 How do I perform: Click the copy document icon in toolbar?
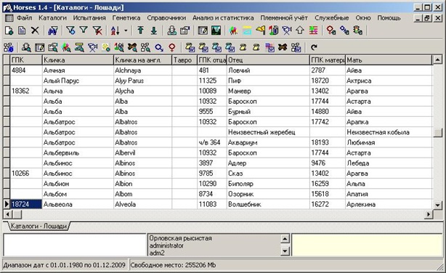coord(22,30)
